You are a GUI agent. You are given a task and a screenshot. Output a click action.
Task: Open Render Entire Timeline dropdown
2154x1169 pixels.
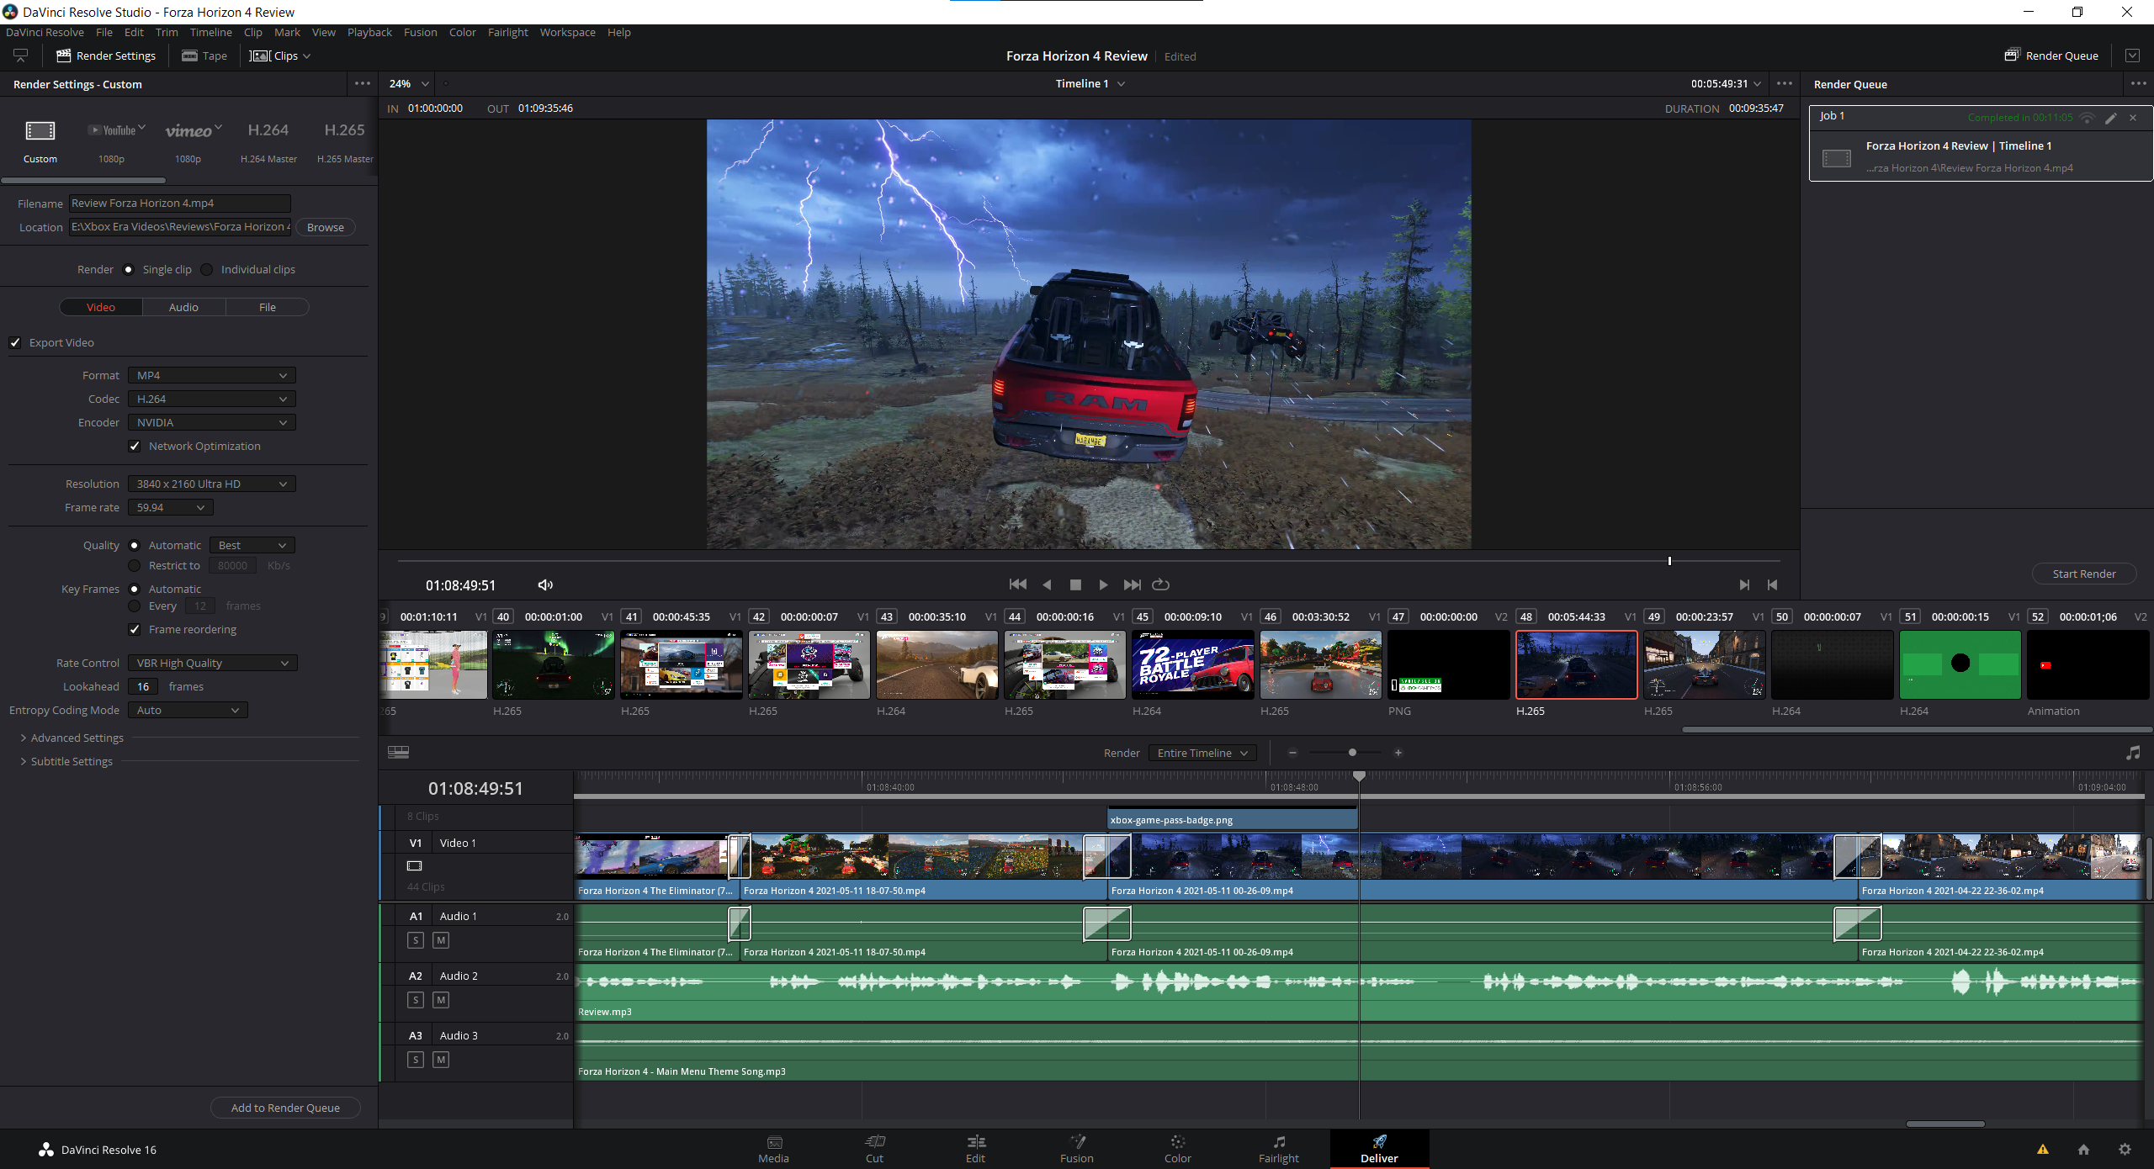tap(1202, 753)
